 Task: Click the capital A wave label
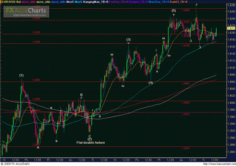38,148
